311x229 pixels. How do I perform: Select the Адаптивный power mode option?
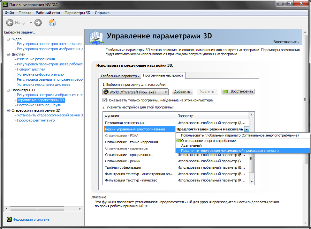pyautogui.click(x=191, y=145)
